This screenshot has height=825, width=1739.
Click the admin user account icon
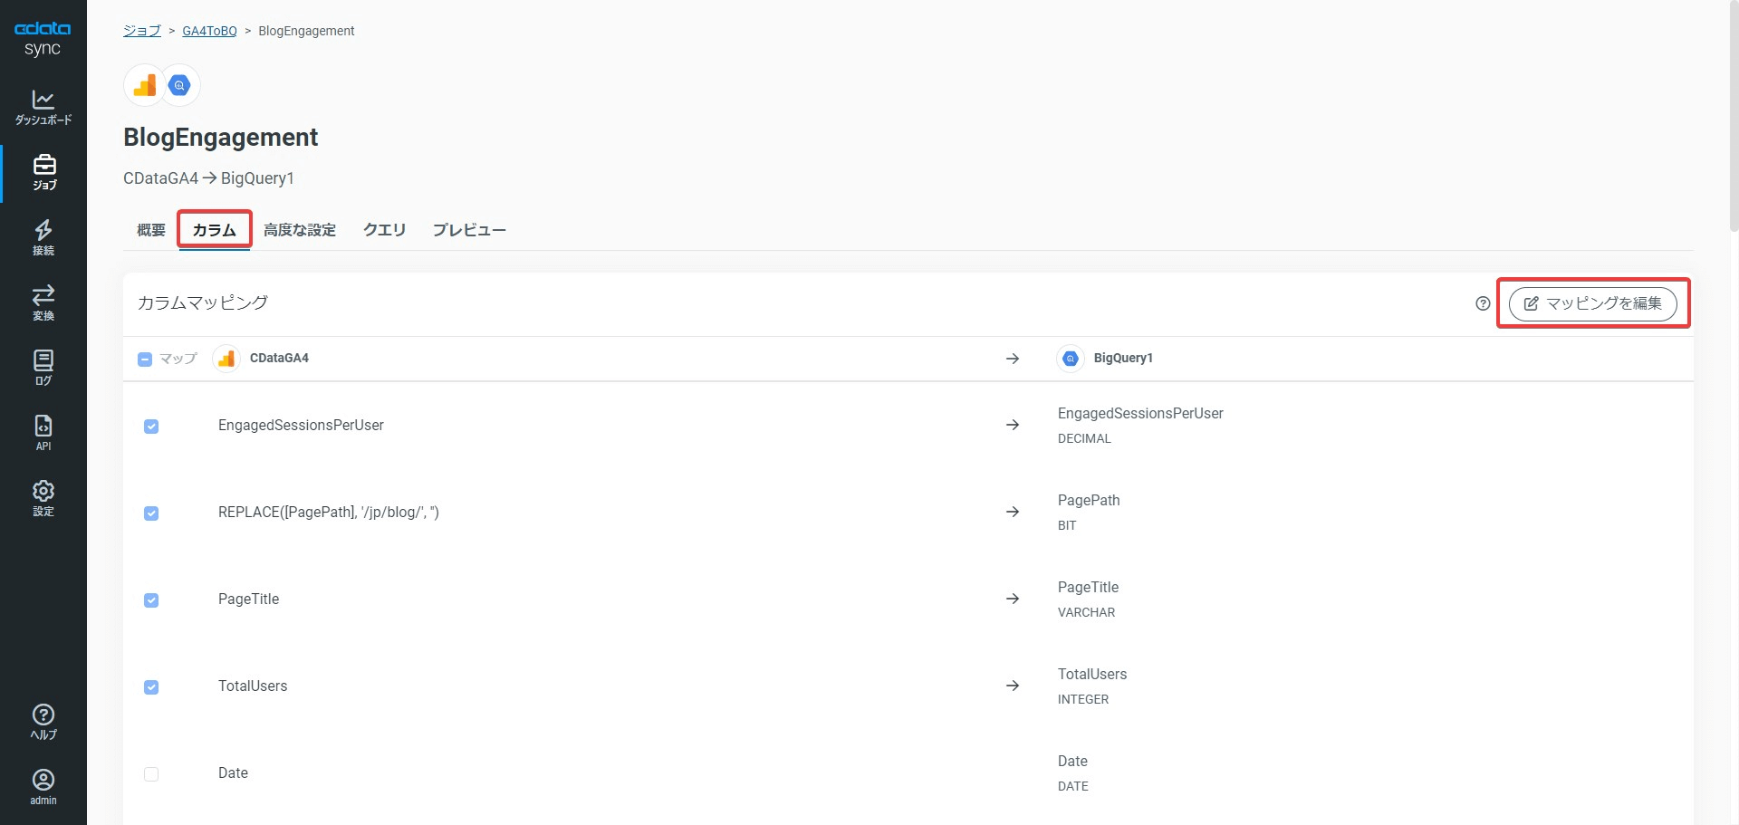pos(43,786)
